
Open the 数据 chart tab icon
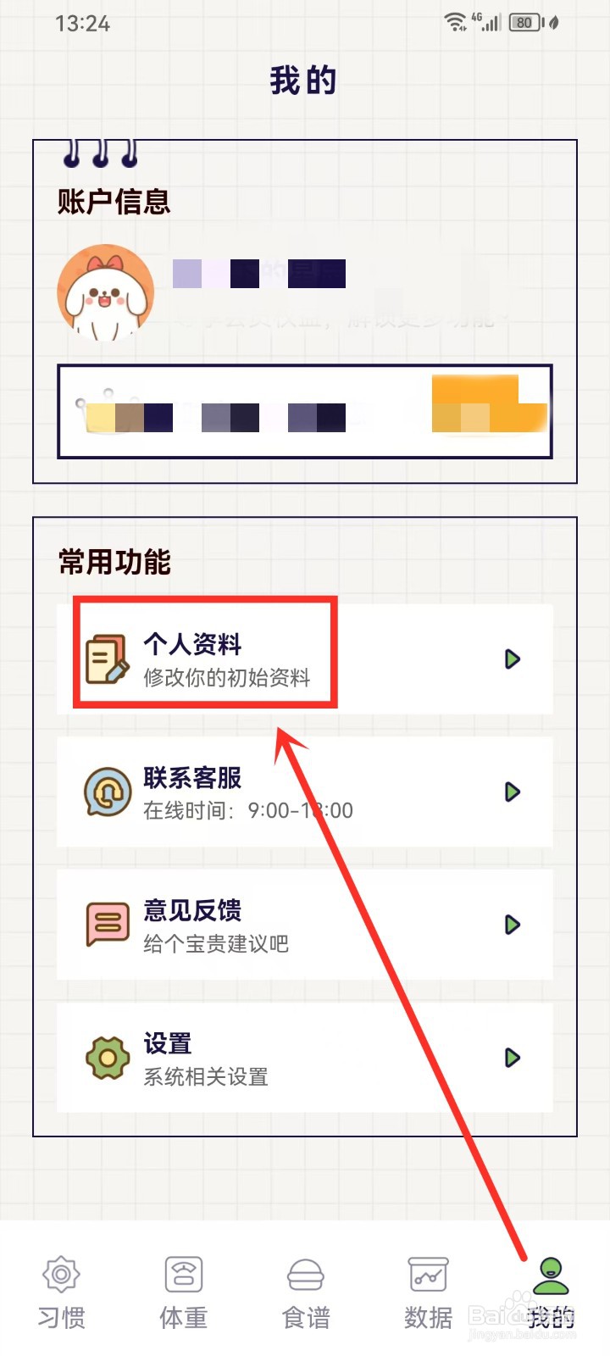coord(428,1274)
